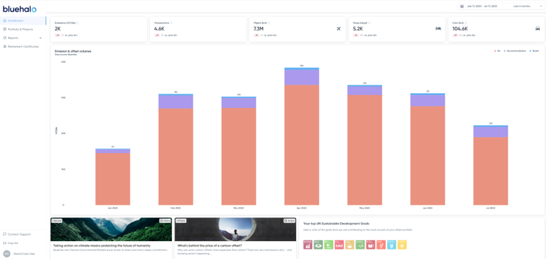Click the Transactions trend badge
The image size is (546, 259).
157,35
